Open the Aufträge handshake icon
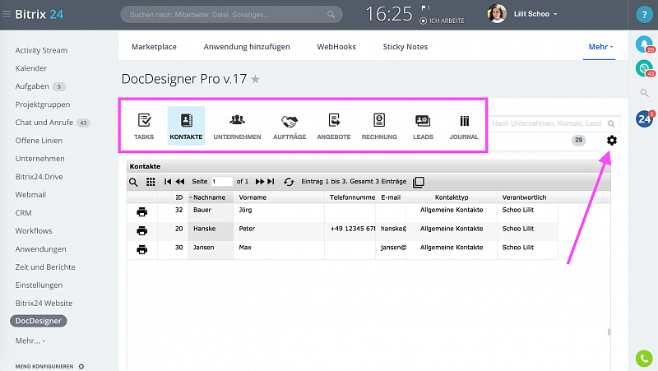This screenshot has height=371, width=658. pyautogui.click(x=290, y=121)
